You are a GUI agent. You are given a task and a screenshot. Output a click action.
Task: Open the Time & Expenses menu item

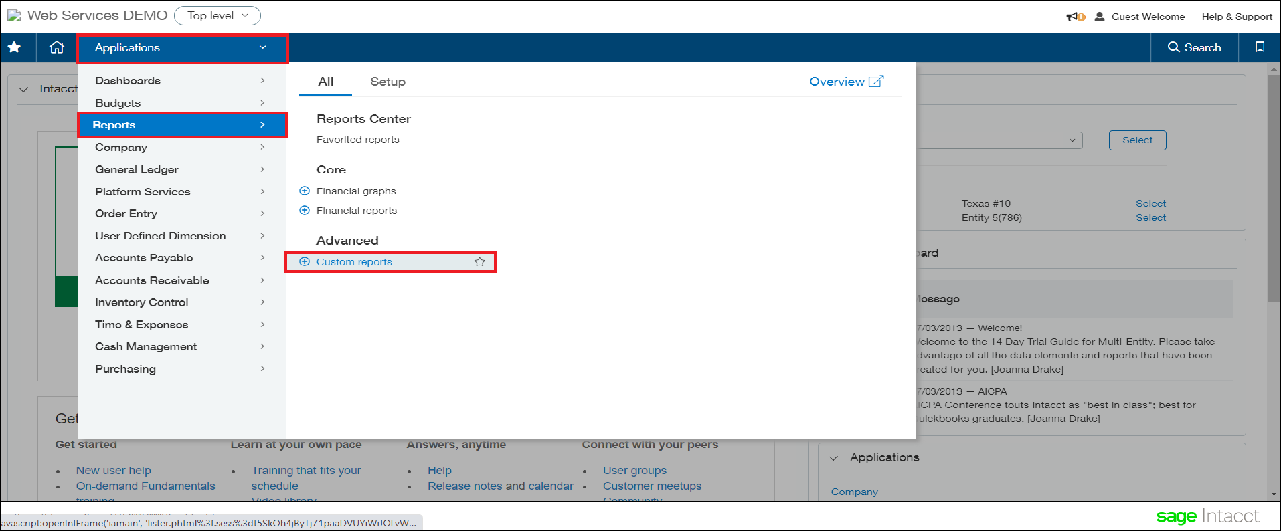pyautogui.click(x=182, y=324)
